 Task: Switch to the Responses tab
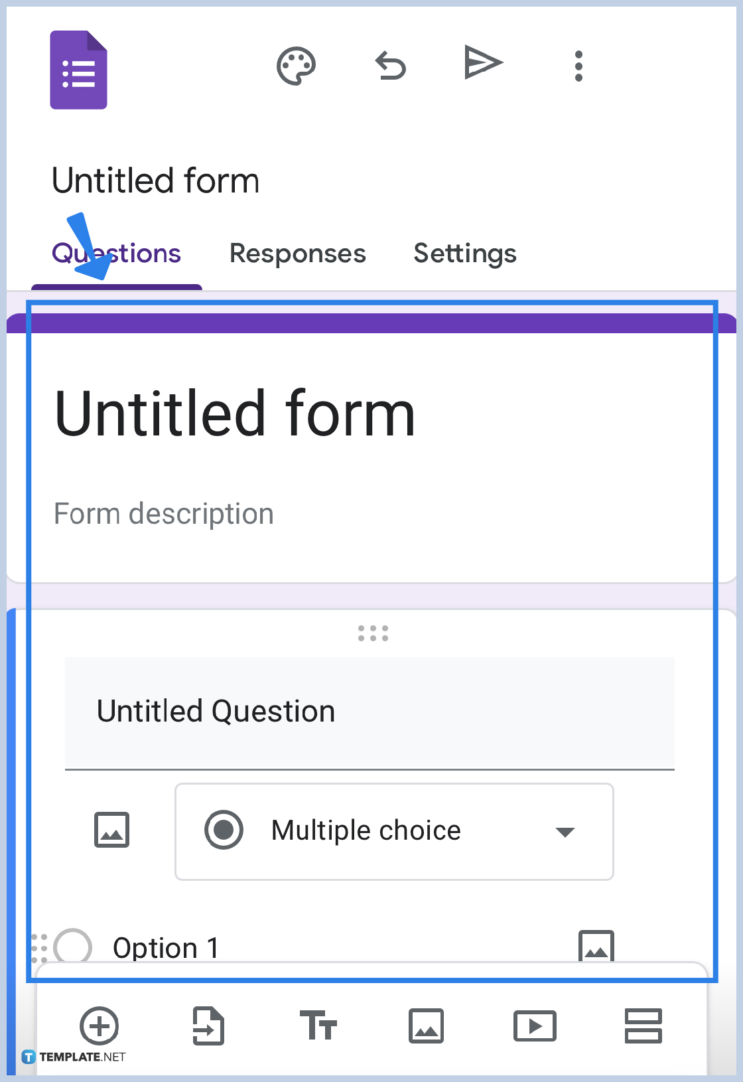coord(297,253)
